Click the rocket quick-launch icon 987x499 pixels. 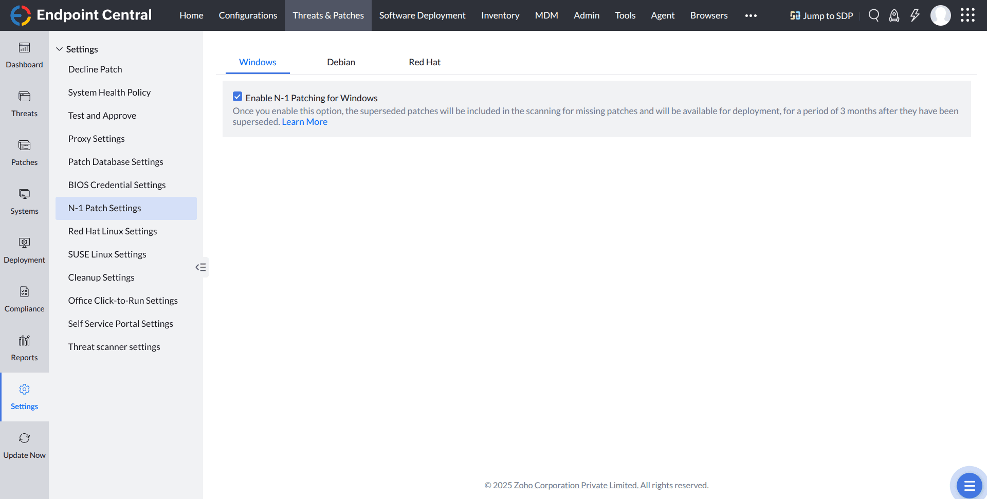(x=894, y=15)
